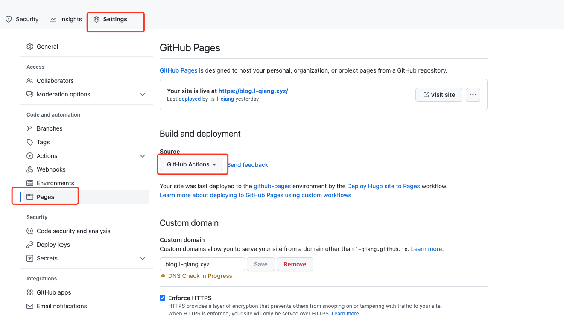This screenshot has height=330, width=564.
Task: Open Deploy keys settings
Action: coord(85,245)
